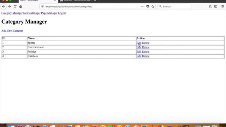Click Add New Category link
The width and height of the screenshot is (226, 127).
12,31
